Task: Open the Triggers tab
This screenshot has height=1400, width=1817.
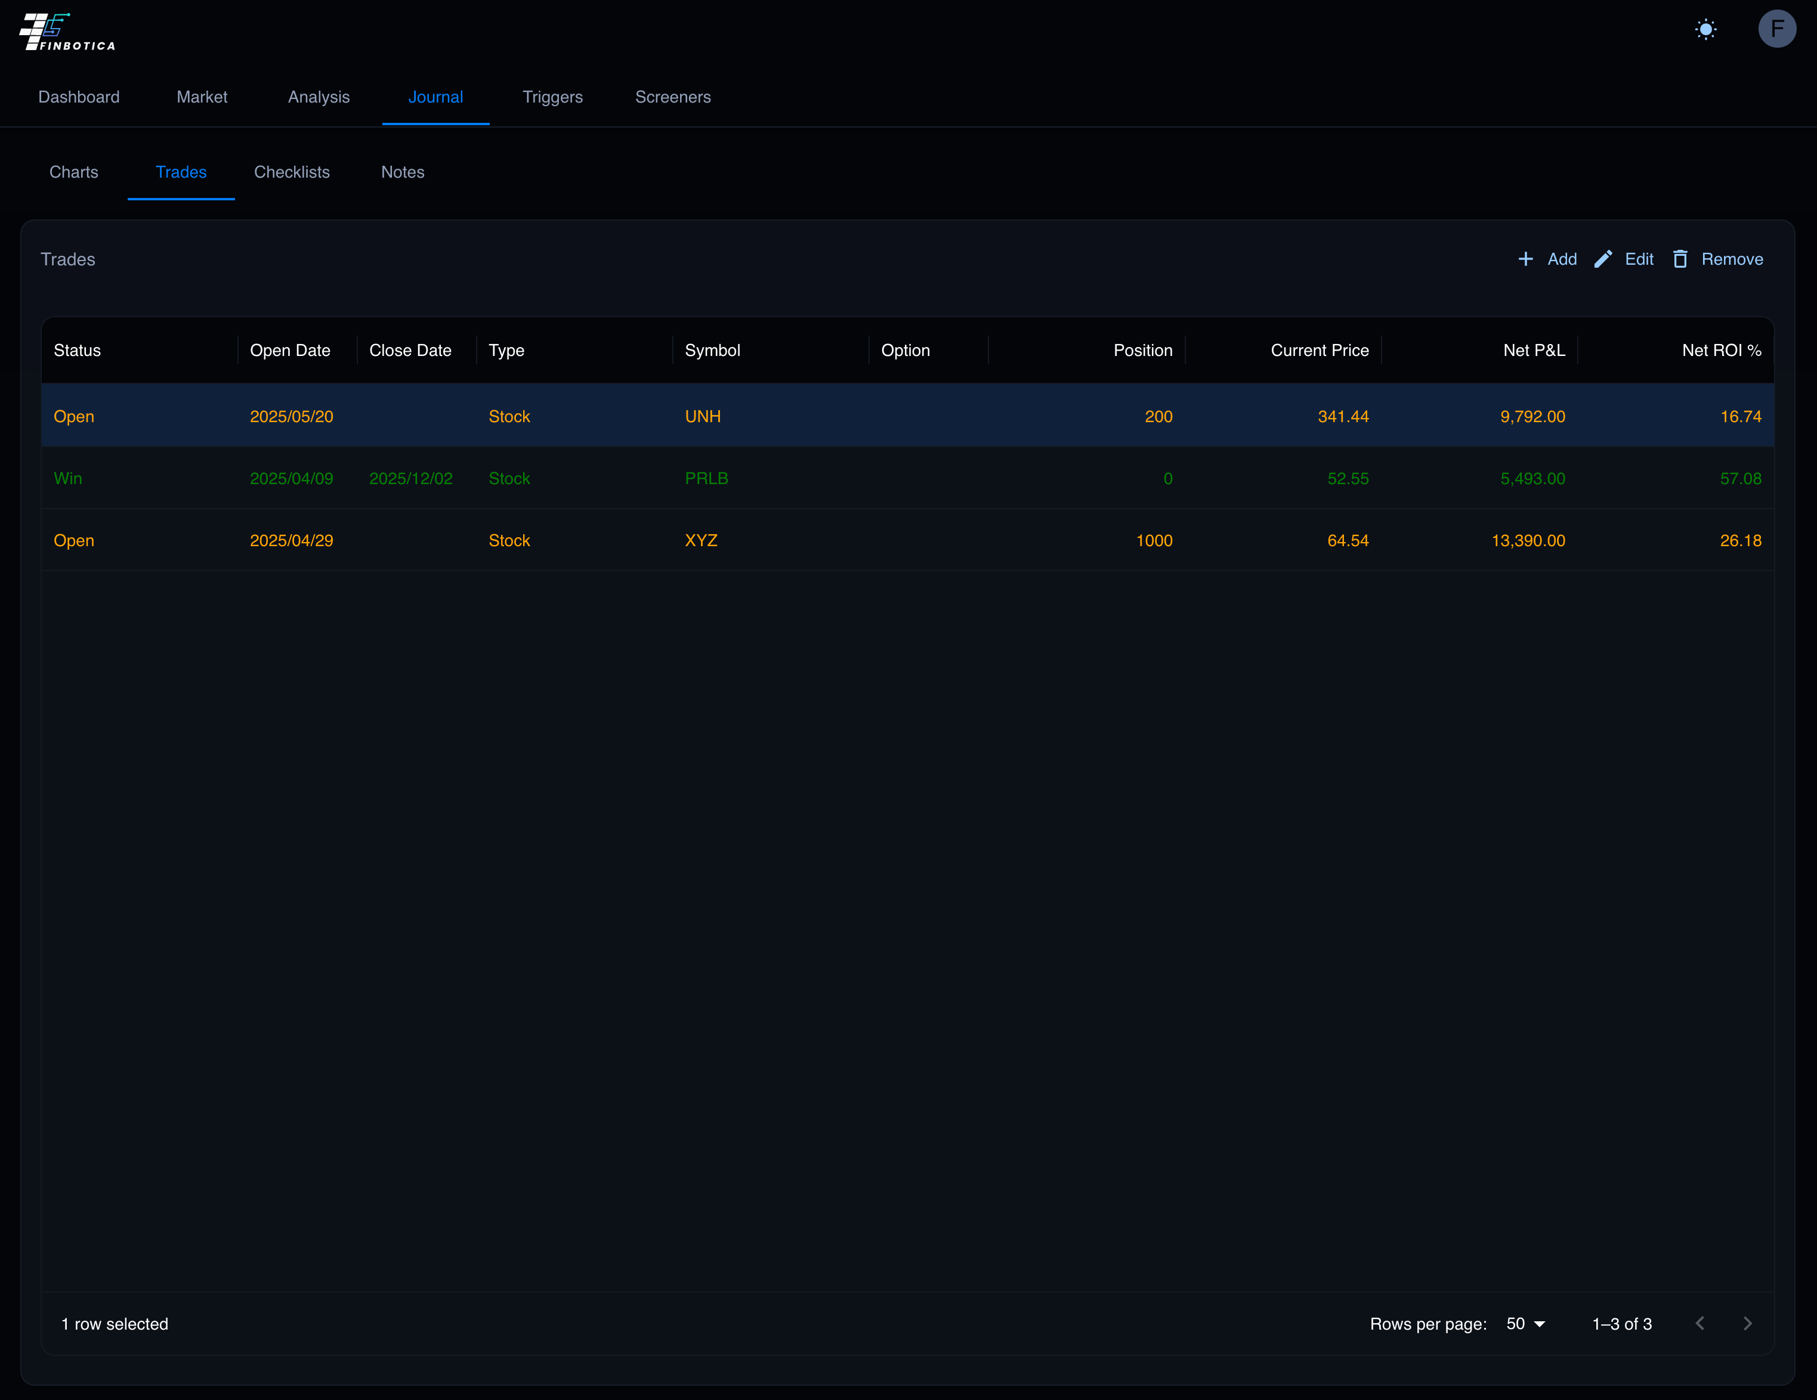Action: click(x=552, y=97)
